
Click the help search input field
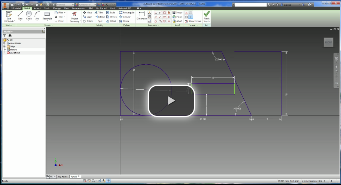pos(250,4)
